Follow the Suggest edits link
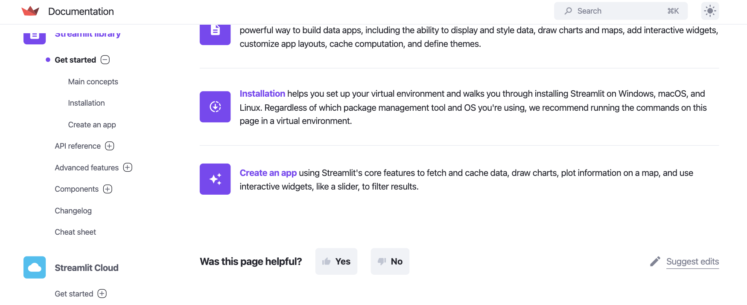 pos(692,262)
